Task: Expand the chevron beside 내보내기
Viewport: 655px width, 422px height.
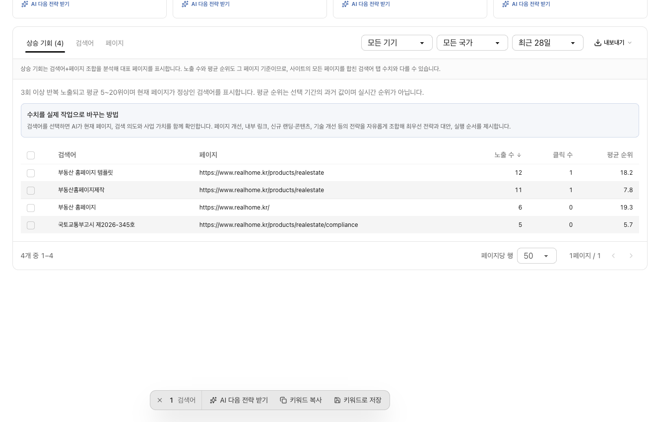Action: pyautogui.click(x=630, y=43)
